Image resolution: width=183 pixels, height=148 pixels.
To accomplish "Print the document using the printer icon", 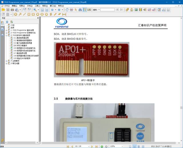I will click(12, 10).
